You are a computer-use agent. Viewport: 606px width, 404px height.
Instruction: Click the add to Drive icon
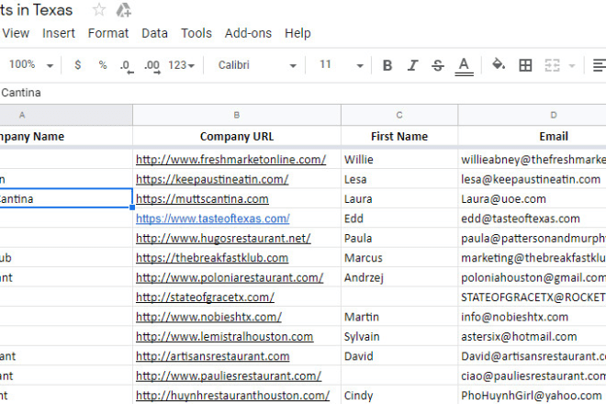[124, 10]
